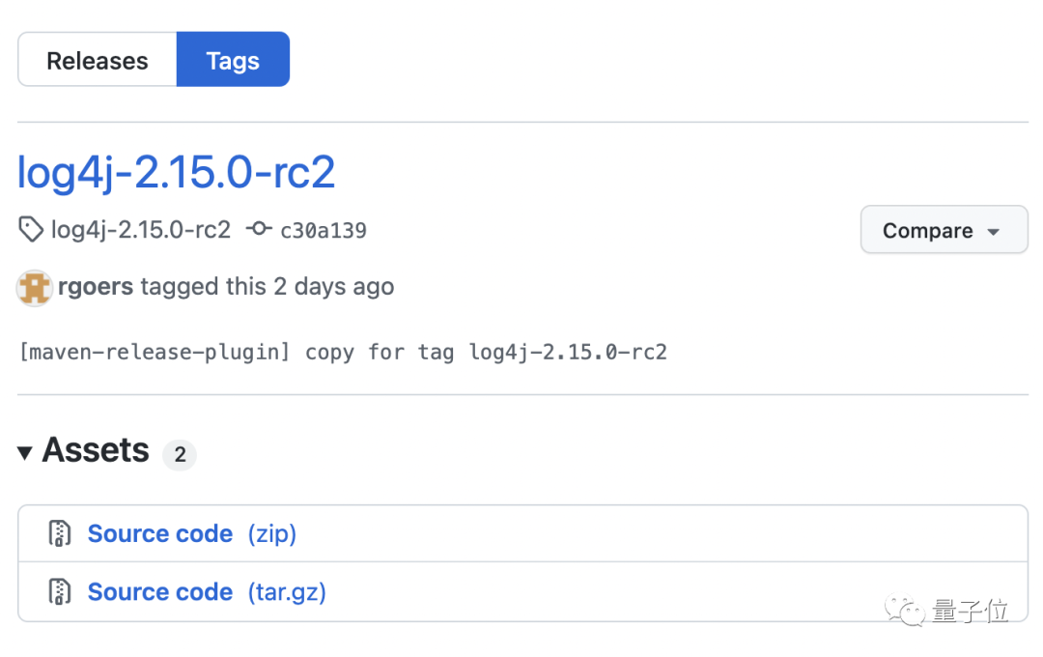
Task: Click the Assets count badge showing 2
Action: click(x=180, y=454)
